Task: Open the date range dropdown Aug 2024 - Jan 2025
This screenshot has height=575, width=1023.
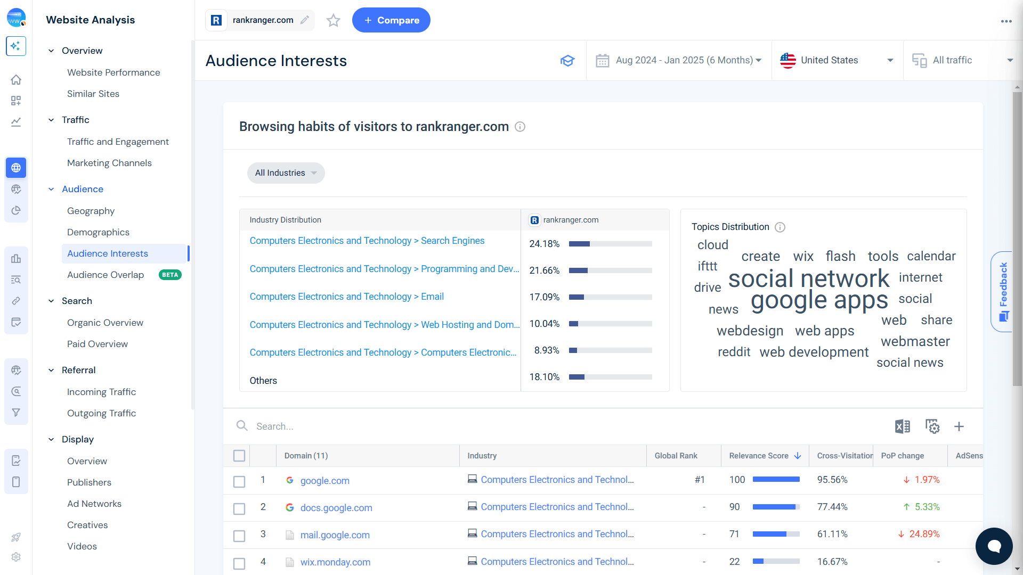Action: point(679,61)
